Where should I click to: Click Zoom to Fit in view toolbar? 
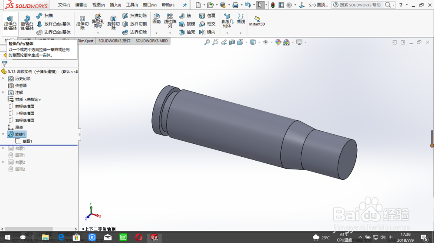point(207,42)
